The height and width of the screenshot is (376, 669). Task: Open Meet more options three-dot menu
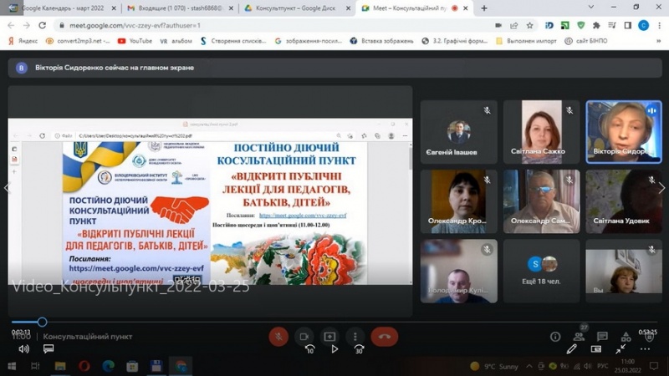click(x=355, y=336)
